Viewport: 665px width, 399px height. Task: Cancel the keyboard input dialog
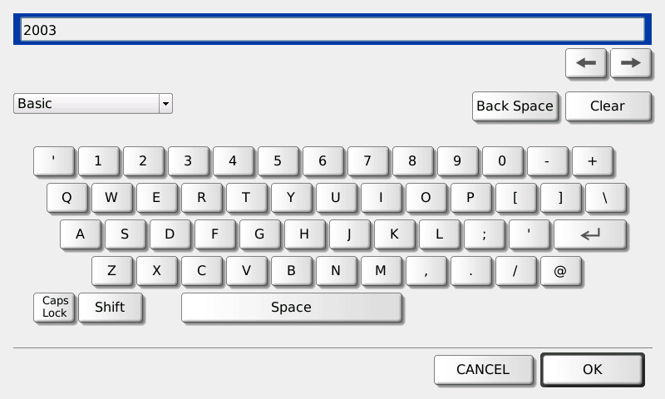[483, 370]
